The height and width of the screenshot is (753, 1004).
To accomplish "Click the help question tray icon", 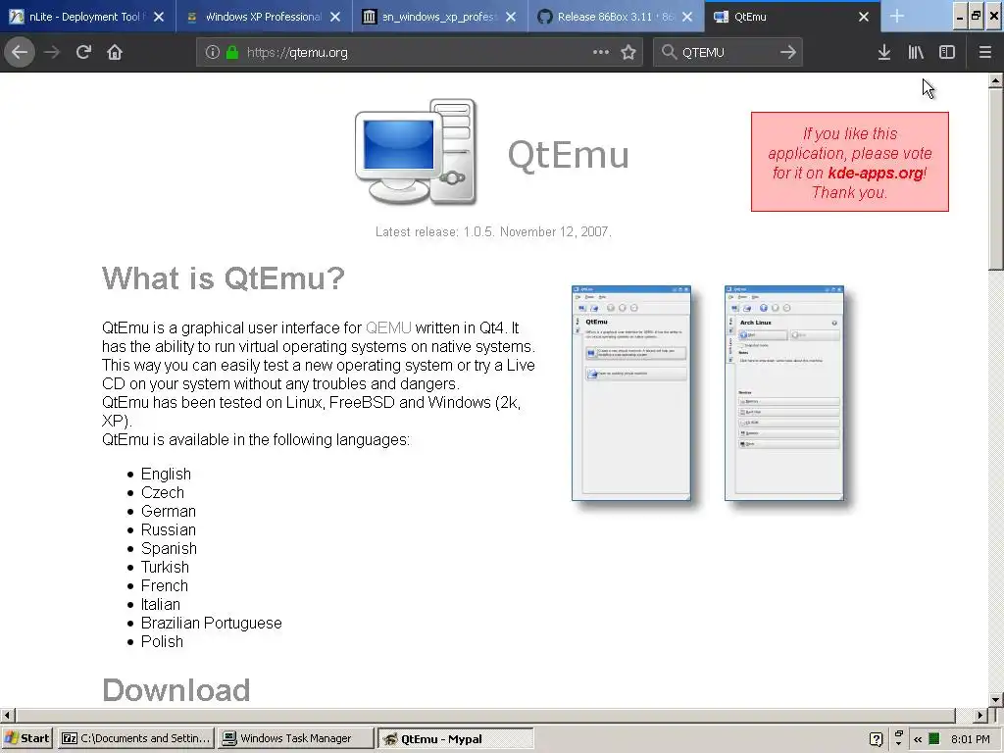I will click(x=876, y=739).
